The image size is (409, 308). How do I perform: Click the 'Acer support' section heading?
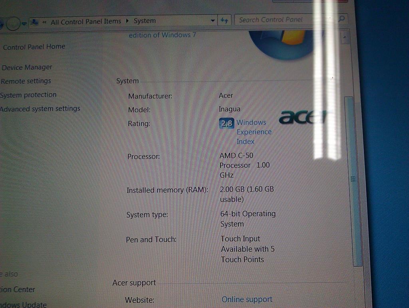tap(134, 283)
